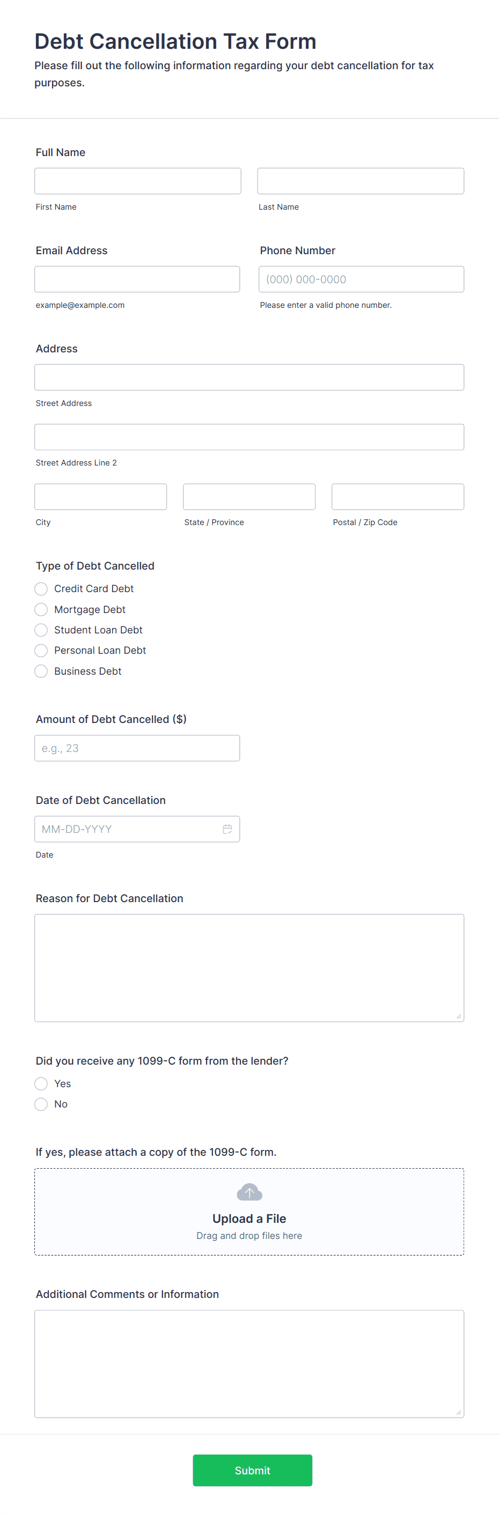Click the Reason for Debt Cancellation textarea
Viewport: 499px width, 1513px height.
coord(248,966)
